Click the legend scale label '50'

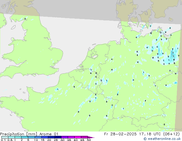click(x=89, y=140)
